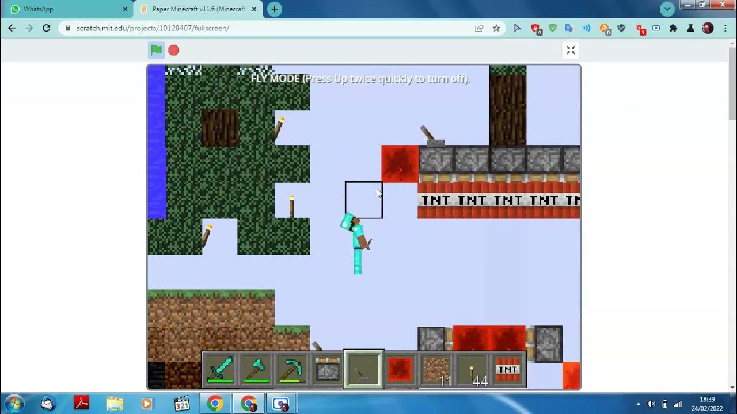Open the red shield extension with badge 4
The height and width of the screenshot is (414, 737).
tap(536, 29)
